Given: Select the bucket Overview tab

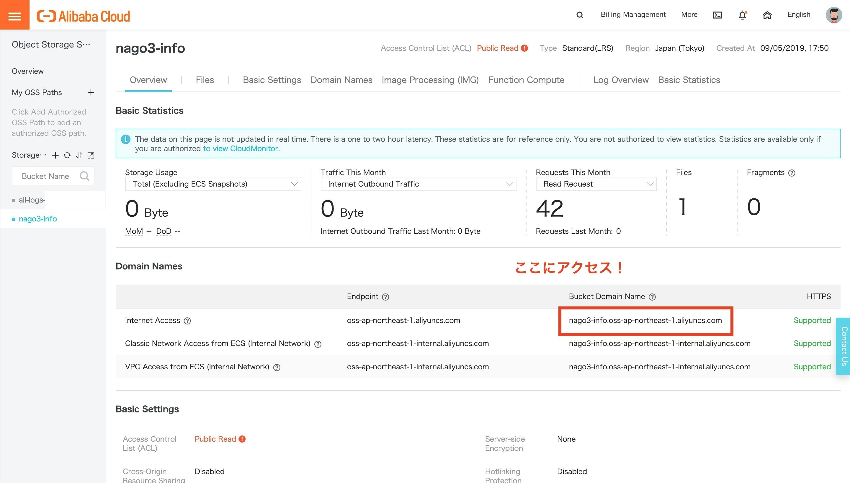Looking at the screenshot, I should pos(148,80).
